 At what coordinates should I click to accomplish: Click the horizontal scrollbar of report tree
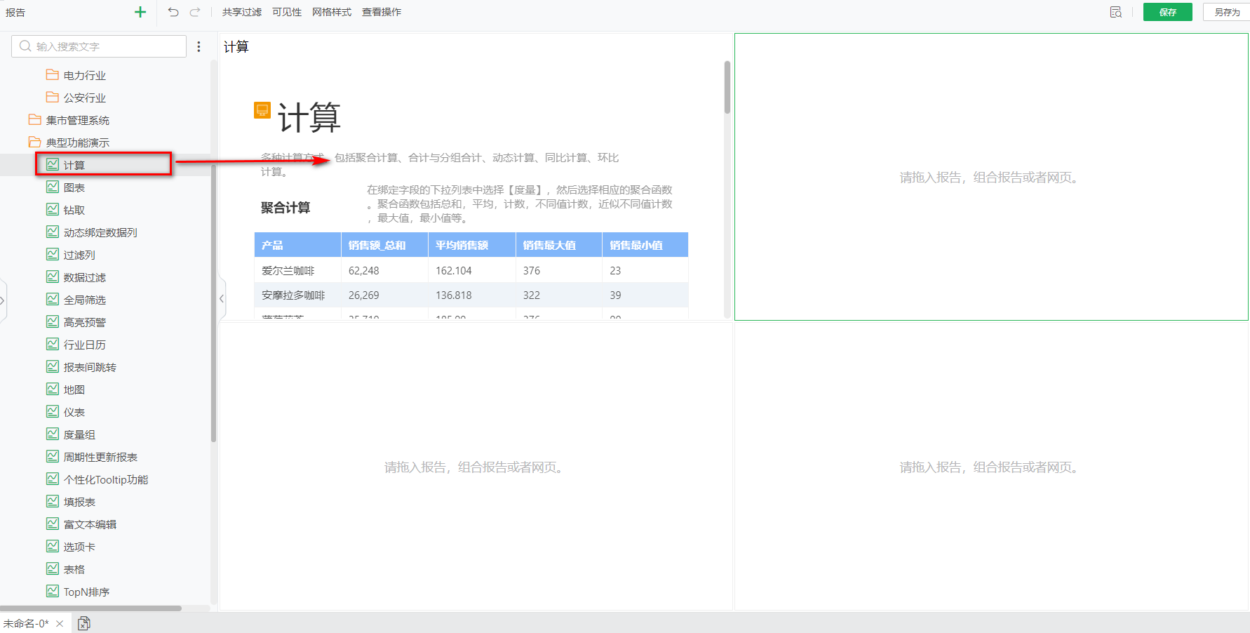pyautogui.click(x=91, y=608)
